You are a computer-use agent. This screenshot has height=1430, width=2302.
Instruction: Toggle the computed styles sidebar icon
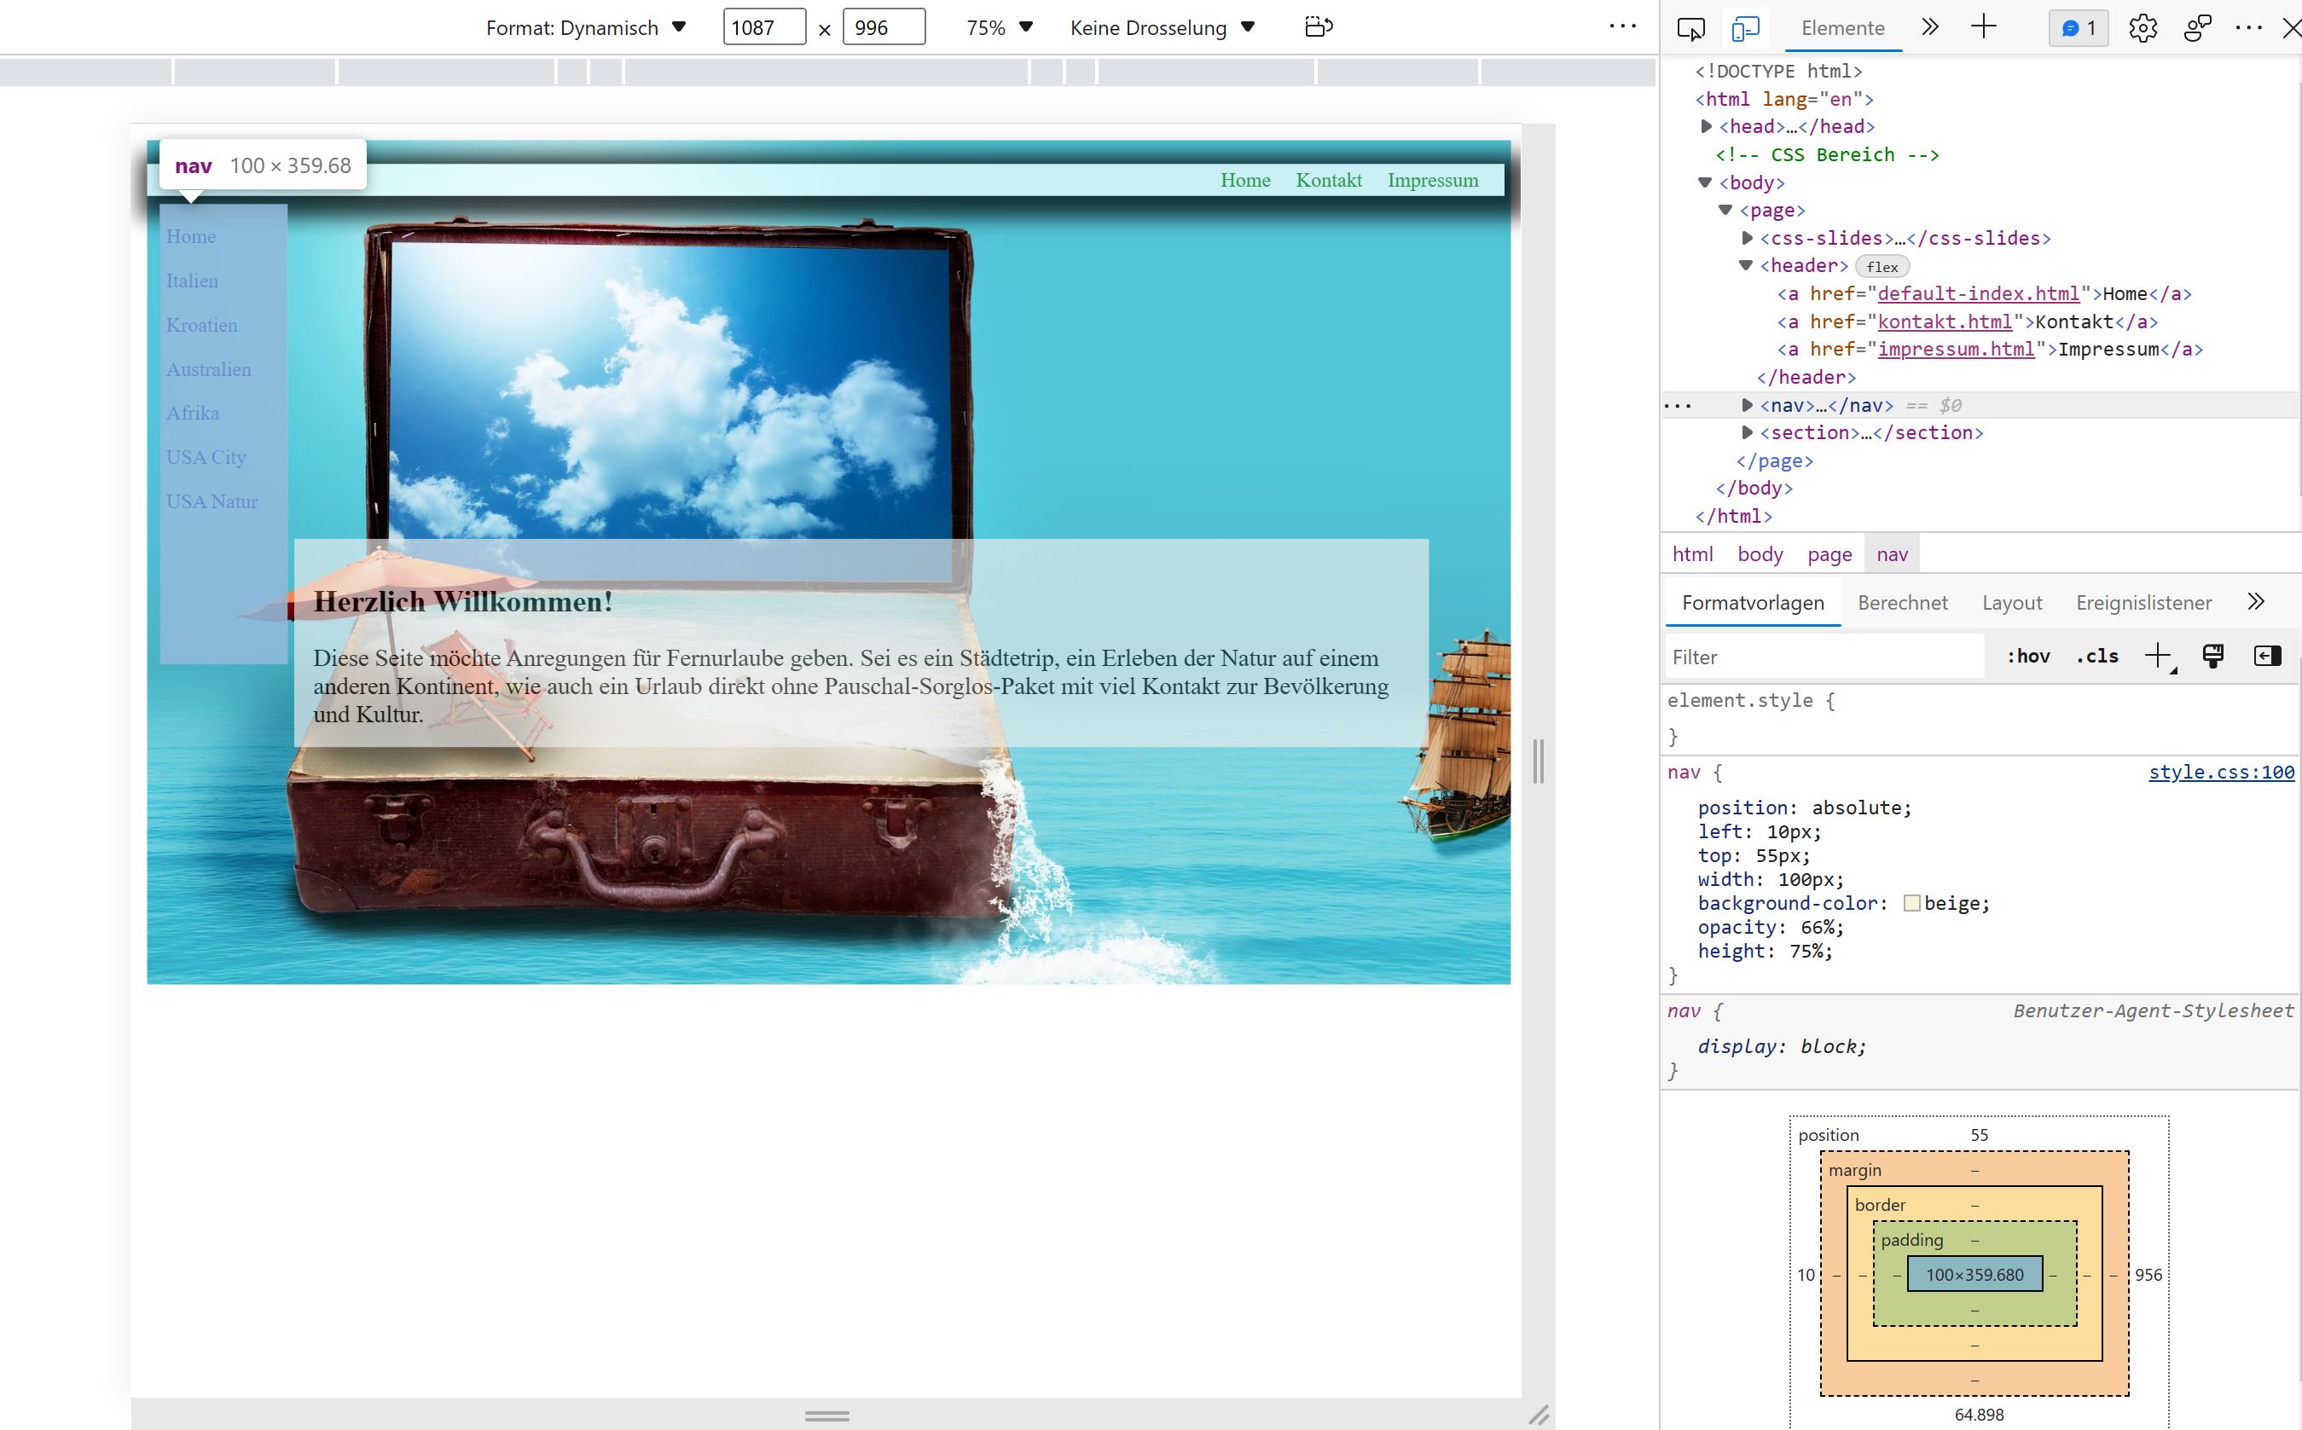coord(2267,657)
